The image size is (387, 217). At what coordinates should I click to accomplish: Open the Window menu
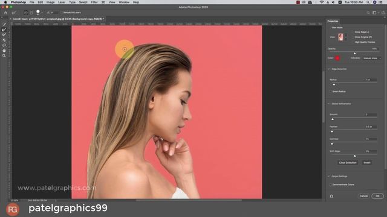tap(124, 2)
